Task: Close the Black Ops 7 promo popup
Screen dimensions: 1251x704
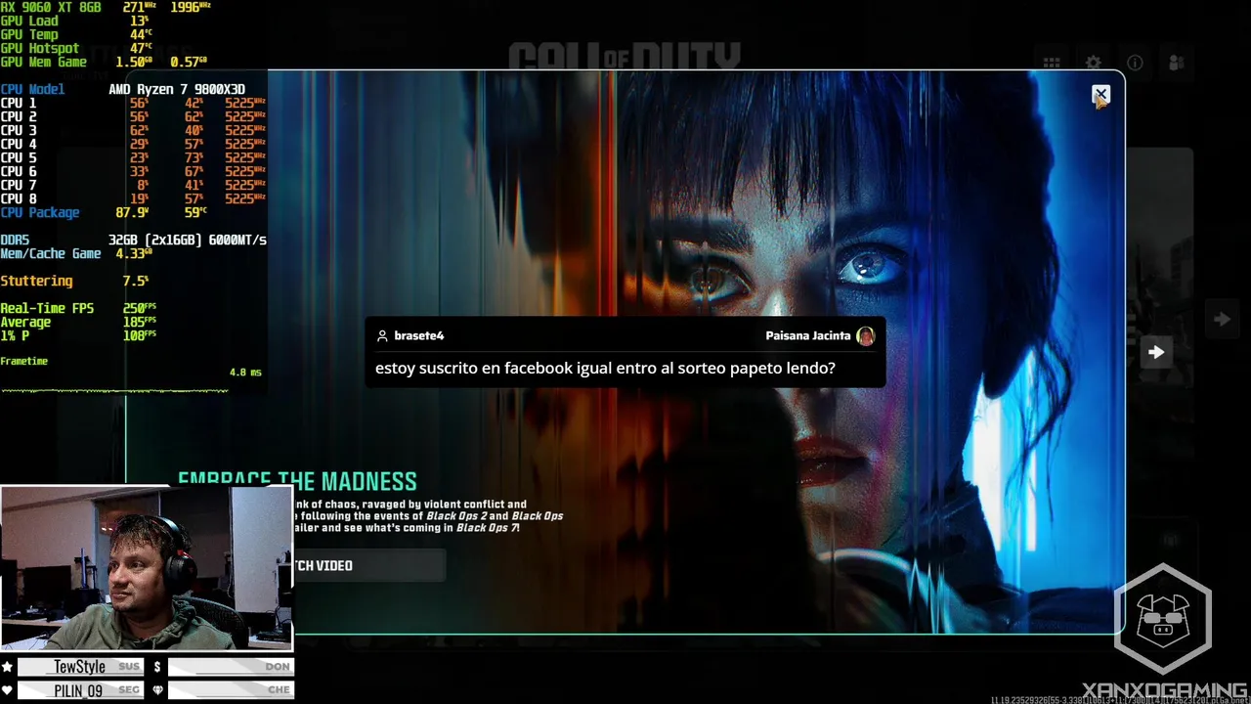Action: pyautogui.click(x=1100, y=95)
